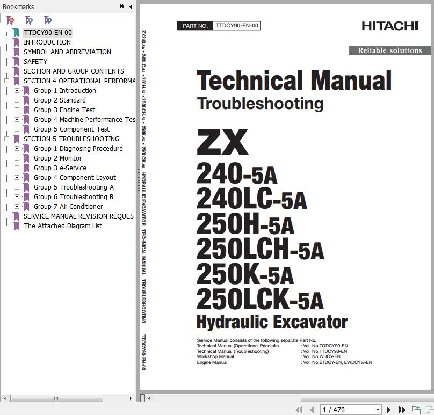The image size is (434, 415).
Task: Expand Group 4 Component Layout
Action: pyautogui.click(x=17, y=178)
